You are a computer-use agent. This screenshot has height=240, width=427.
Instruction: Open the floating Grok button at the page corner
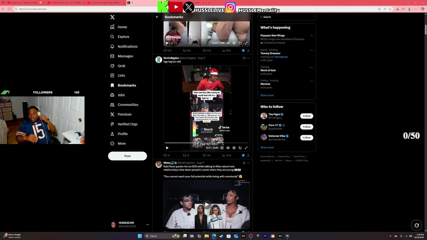pyautogui.click(x=417, y=225)
